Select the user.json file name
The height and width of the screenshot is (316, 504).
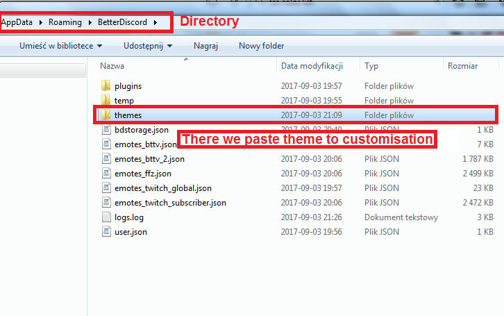point(131,232)
